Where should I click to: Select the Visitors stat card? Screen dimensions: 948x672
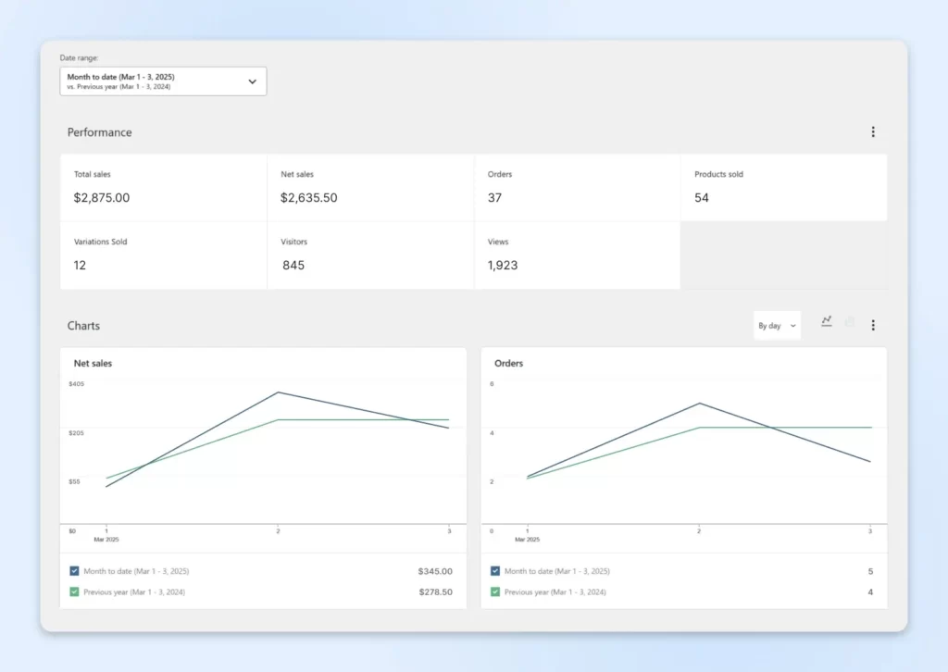pos(370,255)
